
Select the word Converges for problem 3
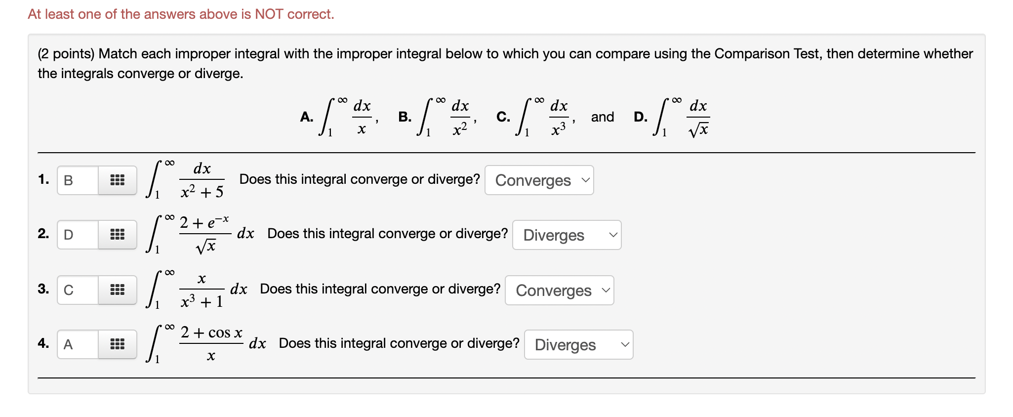553,291
